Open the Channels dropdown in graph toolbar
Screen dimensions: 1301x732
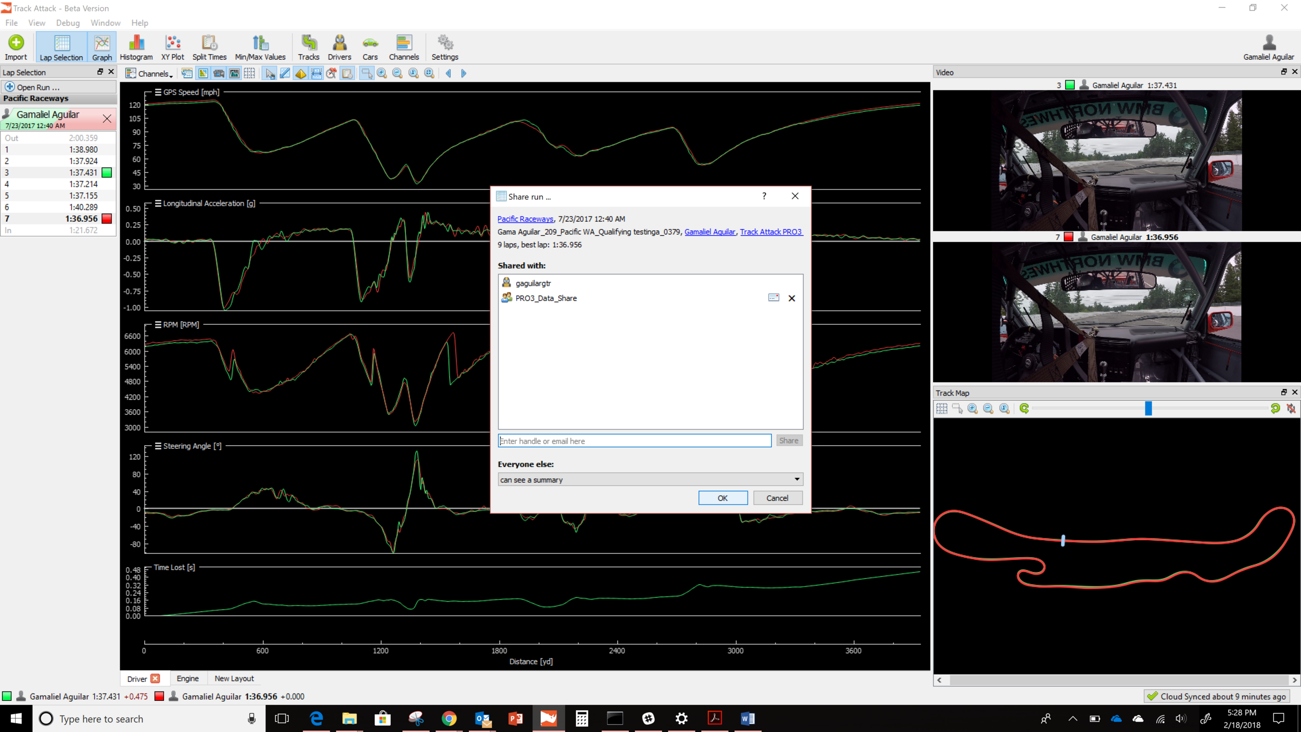coord(149,73)
